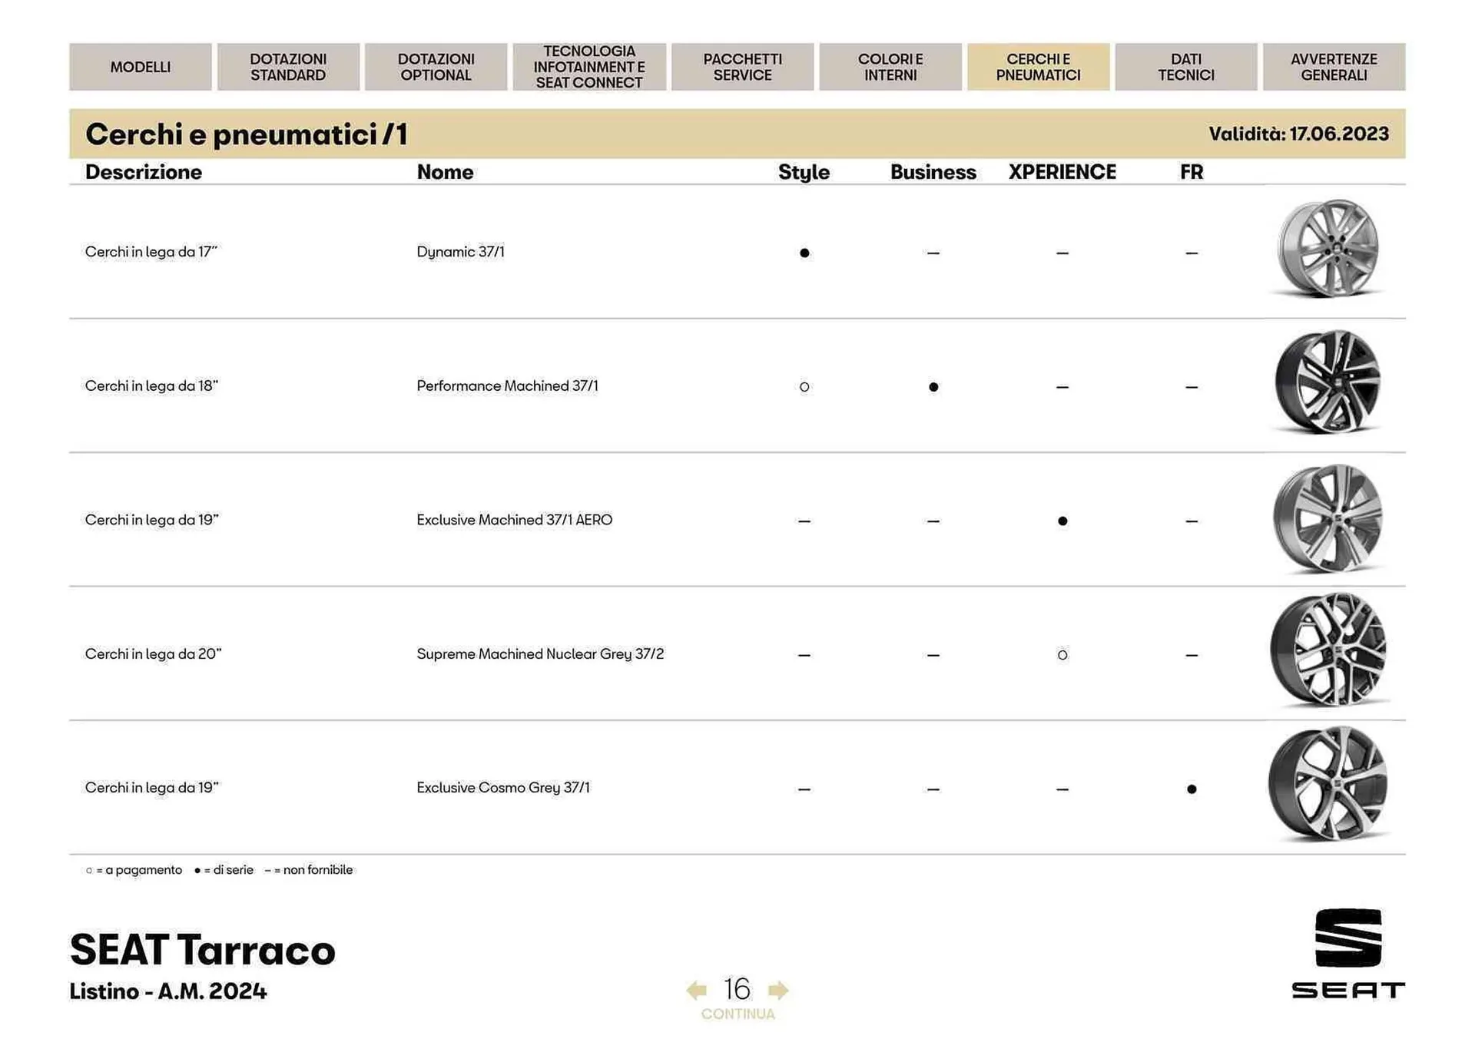Click the page number 16
The width and height of the screenshot is (1475, 1042).
[x=737, y=989]
